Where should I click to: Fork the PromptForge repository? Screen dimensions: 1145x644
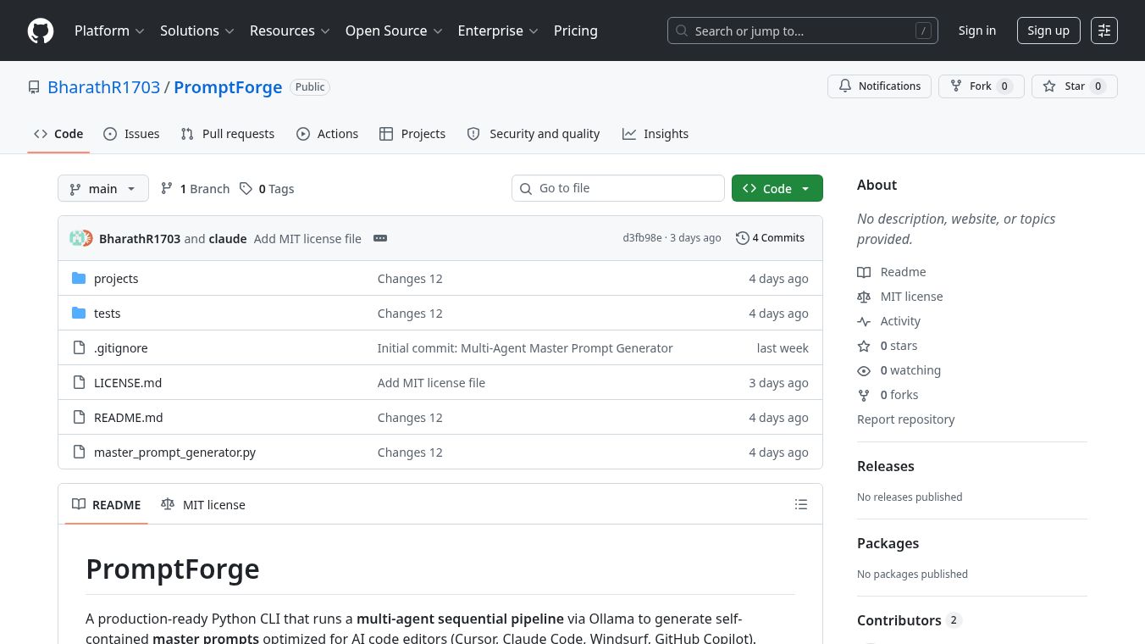pyautogui.click(x=982, y=86)
